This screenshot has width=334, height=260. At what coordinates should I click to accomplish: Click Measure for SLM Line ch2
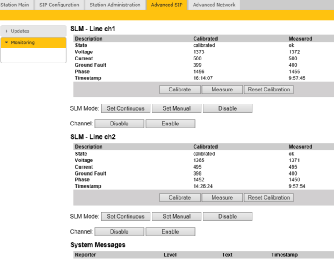[222, 197]
